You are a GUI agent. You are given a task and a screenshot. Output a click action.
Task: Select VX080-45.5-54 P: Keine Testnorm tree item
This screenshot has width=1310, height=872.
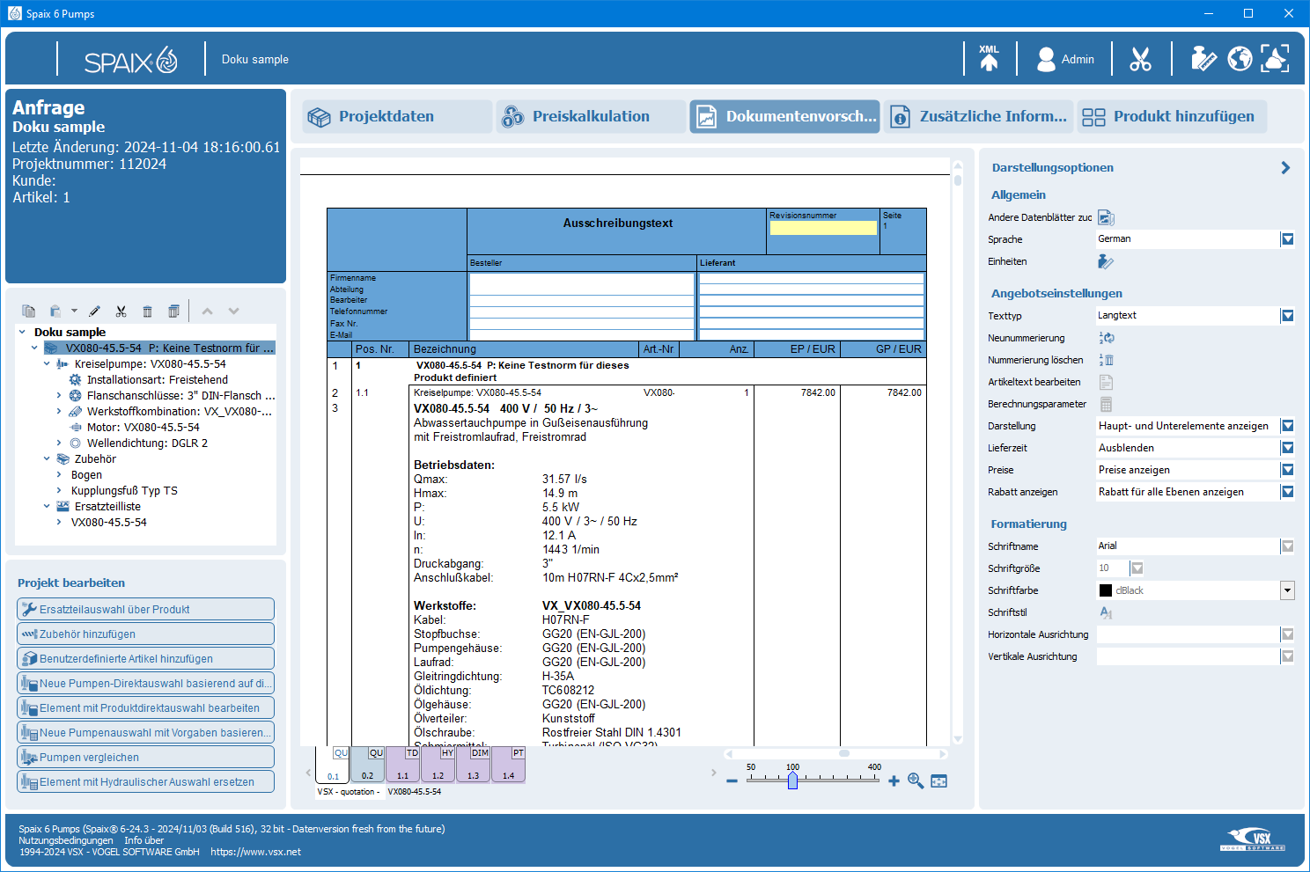tap(159, 348)
